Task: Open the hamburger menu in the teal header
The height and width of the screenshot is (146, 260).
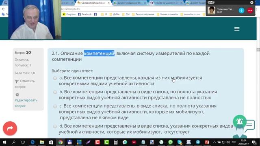Action: point(237,29)
